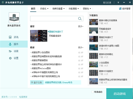Open 战舰世界巨蚺图标标准传统配色版 entry
133x99 pixels.
pyautogui.click(x=47, y=56)
